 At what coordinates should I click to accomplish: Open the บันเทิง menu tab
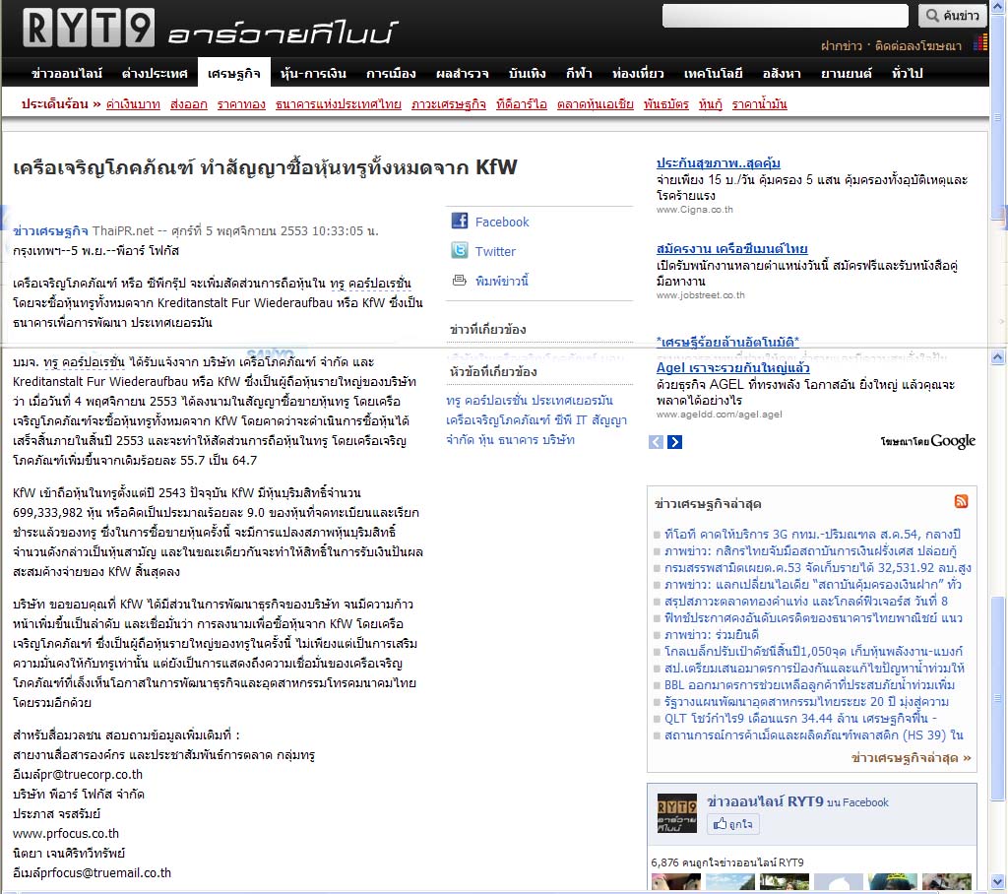coord(528,73)
